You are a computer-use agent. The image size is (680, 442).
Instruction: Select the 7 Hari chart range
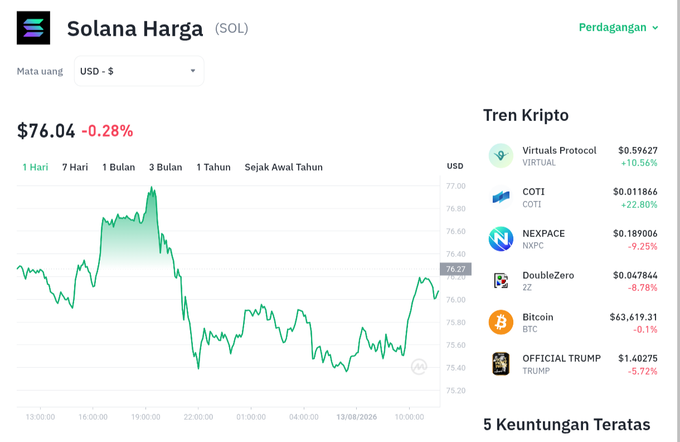point(75,167)
